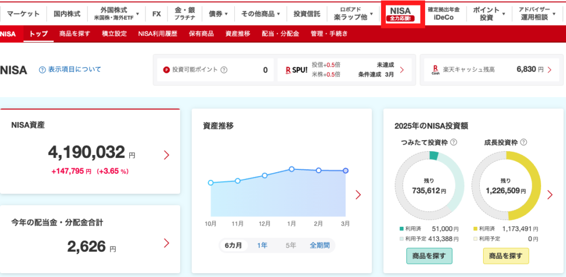Expand the ロボアド 楽ラップ他 dropdown

(353, 14)
